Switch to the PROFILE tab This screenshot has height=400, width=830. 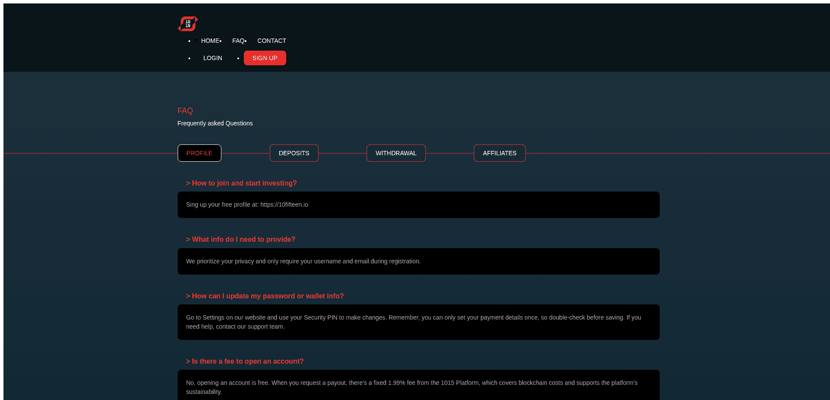point(199,153)
